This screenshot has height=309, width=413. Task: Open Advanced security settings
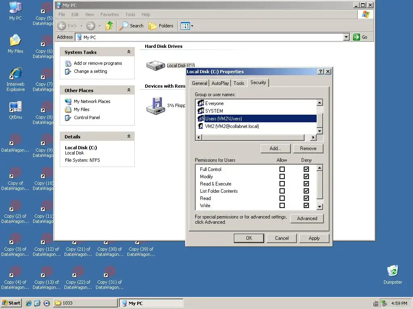click(x=307, y=218)
